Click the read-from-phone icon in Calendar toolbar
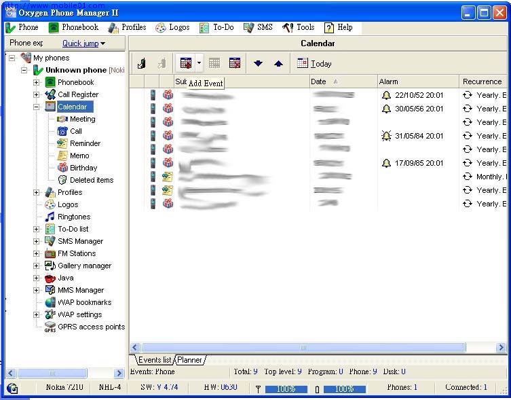Viewport: 511px width, 400px height. coord(141,63)
